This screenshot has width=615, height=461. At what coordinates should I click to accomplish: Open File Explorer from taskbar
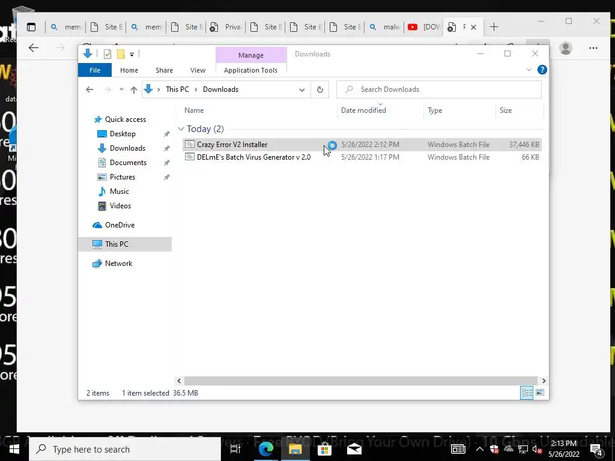tap(295, 449)
